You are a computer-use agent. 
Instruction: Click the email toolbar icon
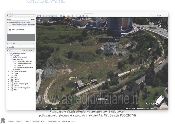[77, 16]
